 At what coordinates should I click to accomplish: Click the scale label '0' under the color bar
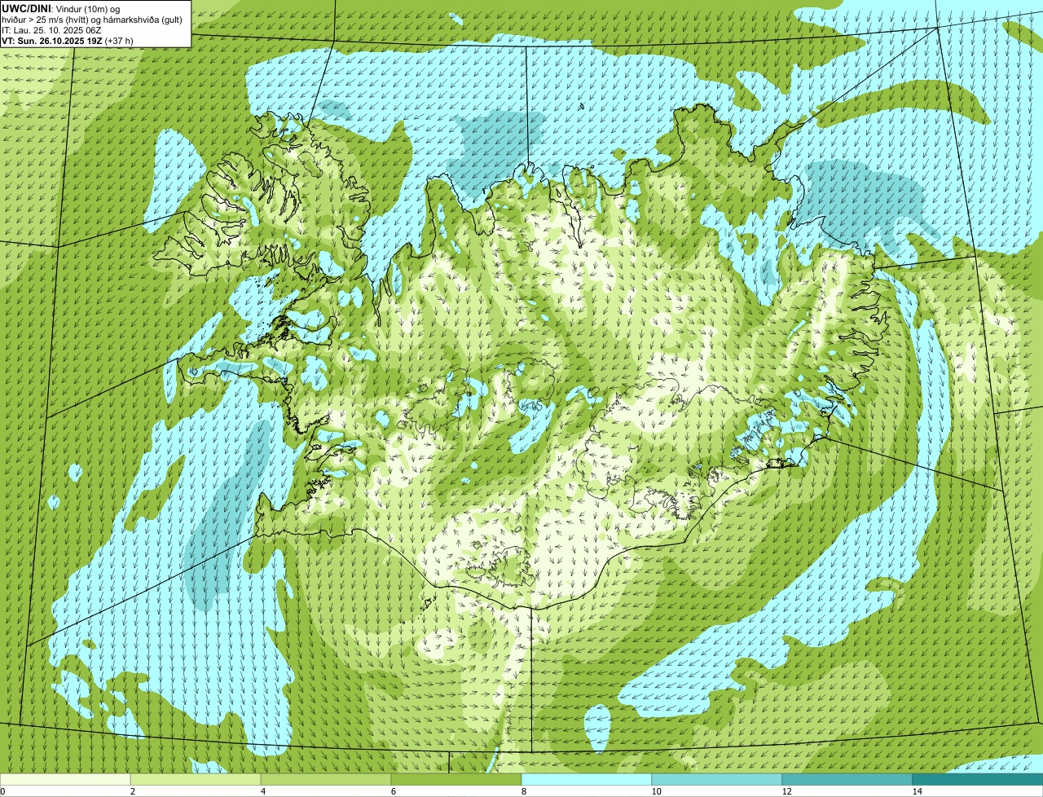pyautogui.click(x=2, y=791)
